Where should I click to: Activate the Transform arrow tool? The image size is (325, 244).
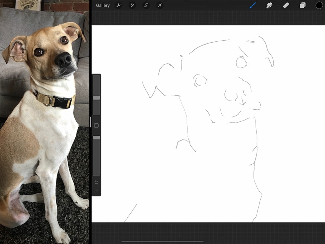[x=160, y=6]
